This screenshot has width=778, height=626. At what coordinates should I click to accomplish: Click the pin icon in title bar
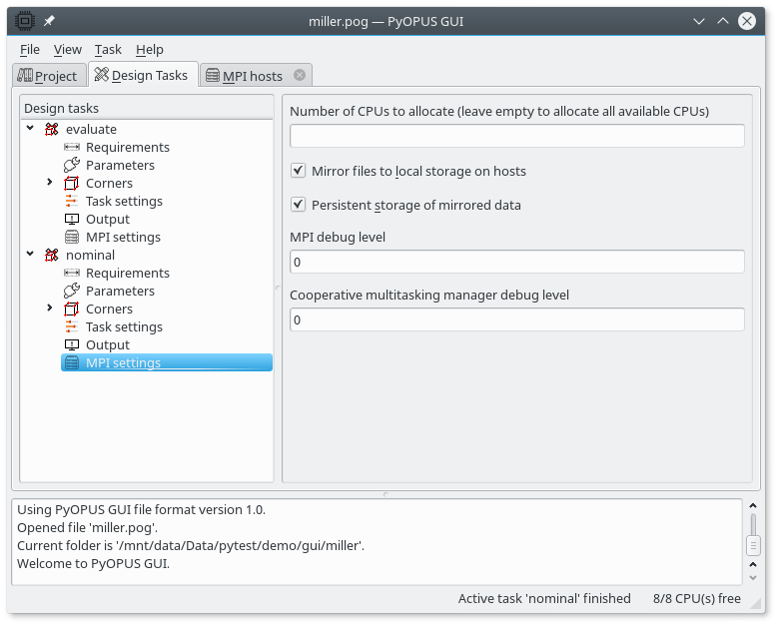click(49, 21)
